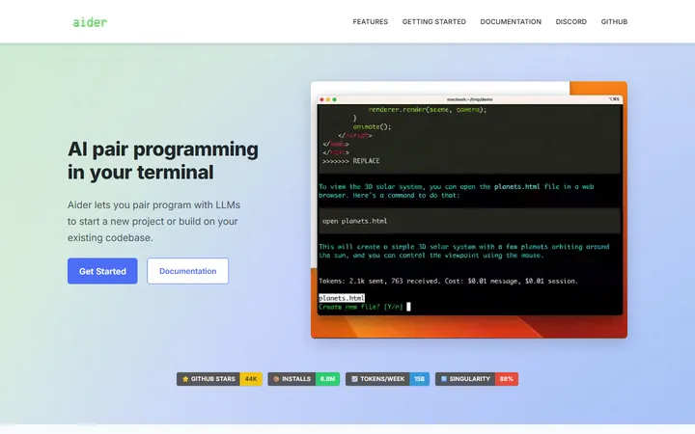Screen dimensions: 695x434
Task: Click the blue Get Started button
Action: 102,271
